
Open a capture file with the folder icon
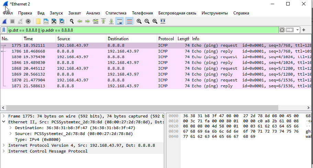coord(38,21)
